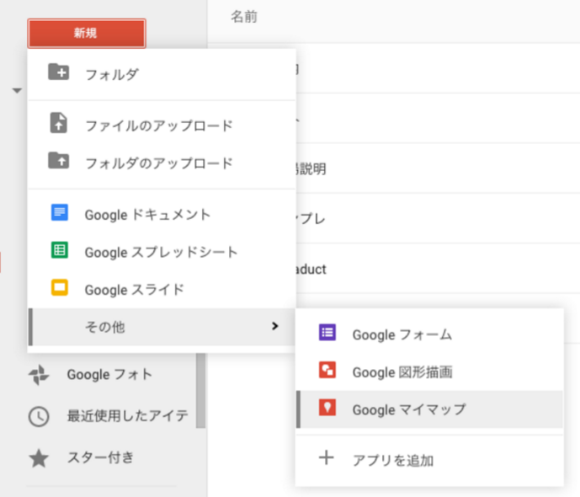
Task: Click the Google Photos pinwheel icon
Action: tap(39, 375)
